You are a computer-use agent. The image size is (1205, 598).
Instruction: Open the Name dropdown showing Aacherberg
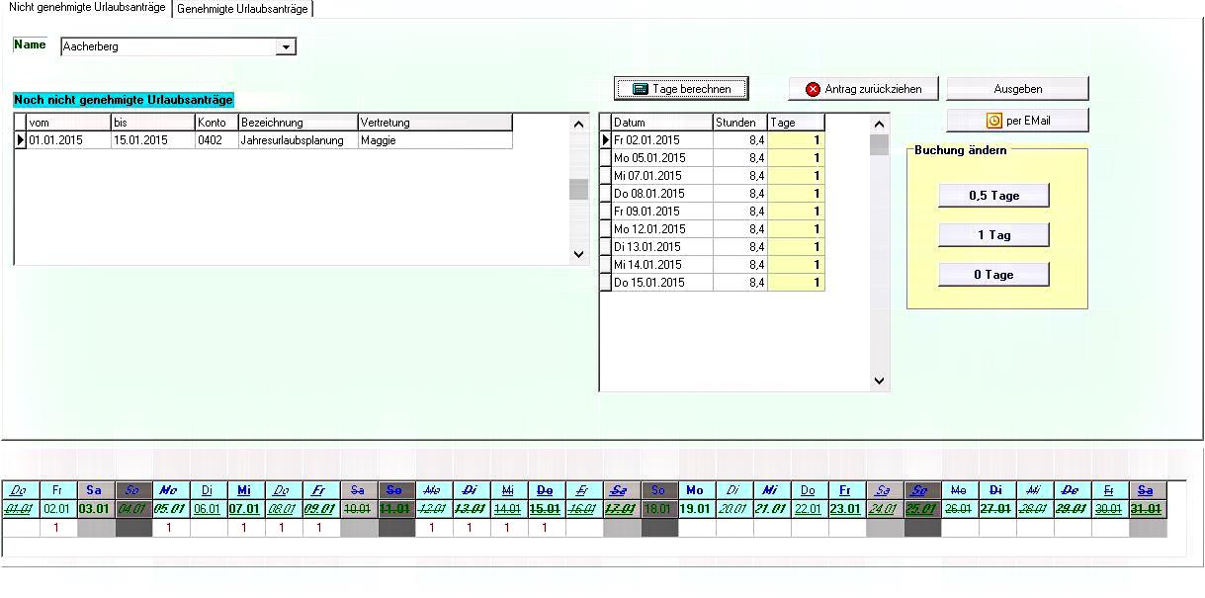point(286,46)
